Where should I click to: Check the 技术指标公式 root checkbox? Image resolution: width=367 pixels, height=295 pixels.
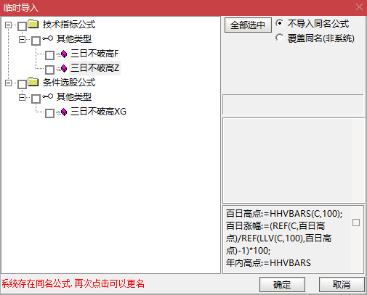pos(22,26)
